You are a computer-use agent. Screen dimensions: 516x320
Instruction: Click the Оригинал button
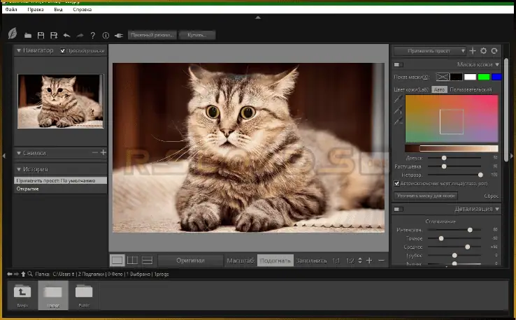click(x=190, y=261)
